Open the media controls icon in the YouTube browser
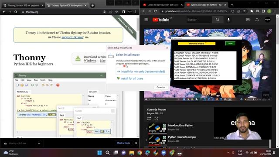The image size is (279, 157). (257, 11)
